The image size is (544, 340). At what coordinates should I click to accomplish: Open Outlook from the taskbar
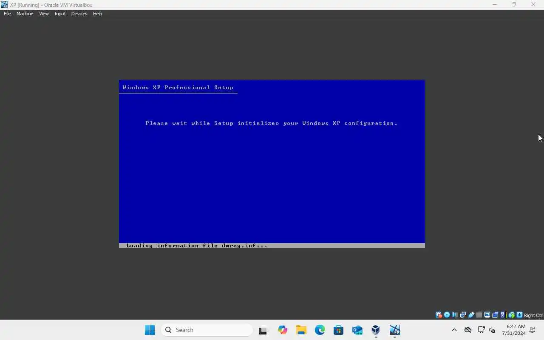pos(357,330)
